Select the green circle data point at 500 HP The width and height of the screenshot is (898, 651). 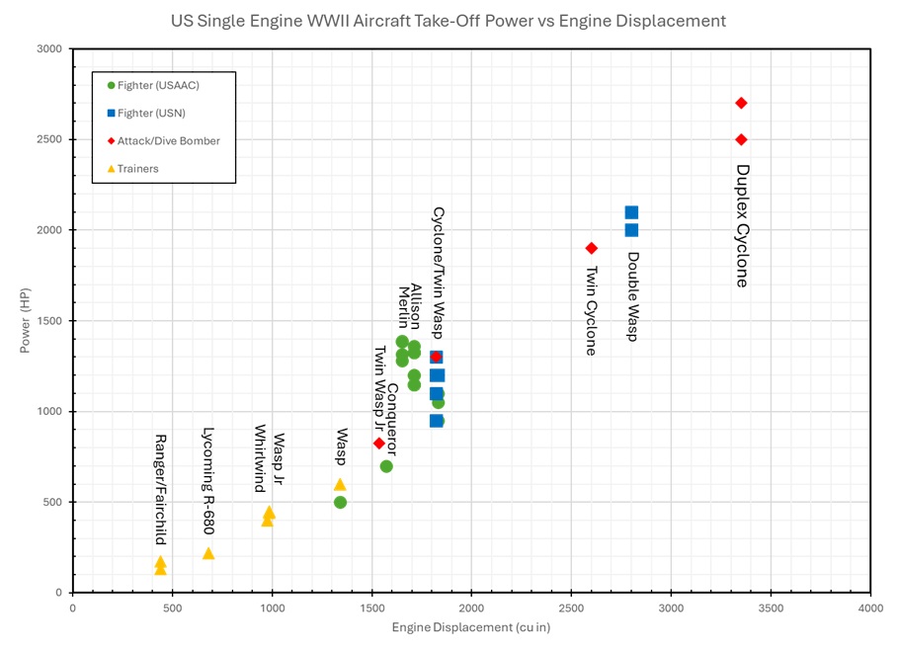340,502
